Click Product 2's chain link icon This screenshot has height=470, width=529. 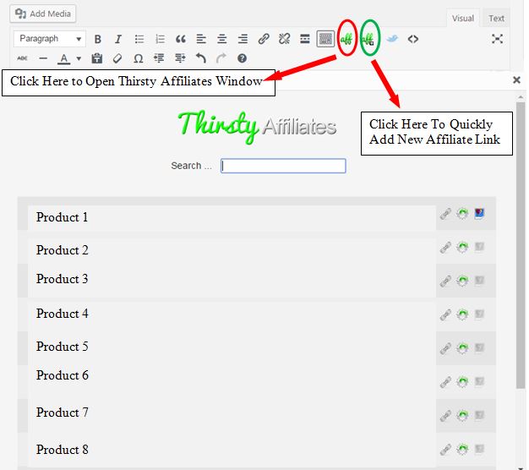pos(445,248)
